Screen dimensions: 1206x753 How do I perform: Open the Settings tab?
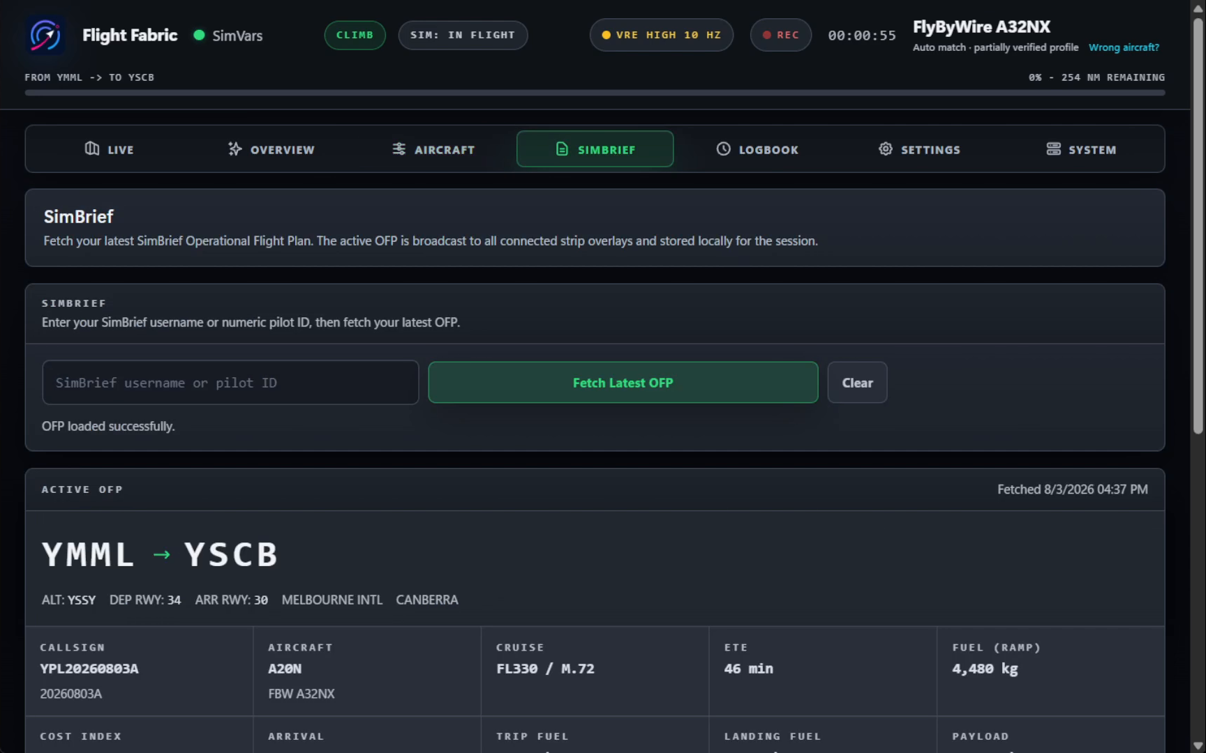(x=919, y=149)
